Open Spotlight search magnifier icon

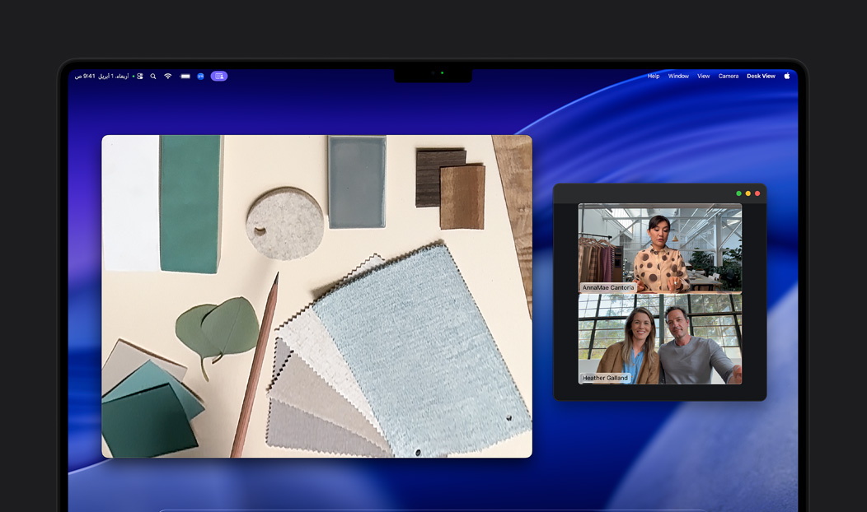[153, 76]
